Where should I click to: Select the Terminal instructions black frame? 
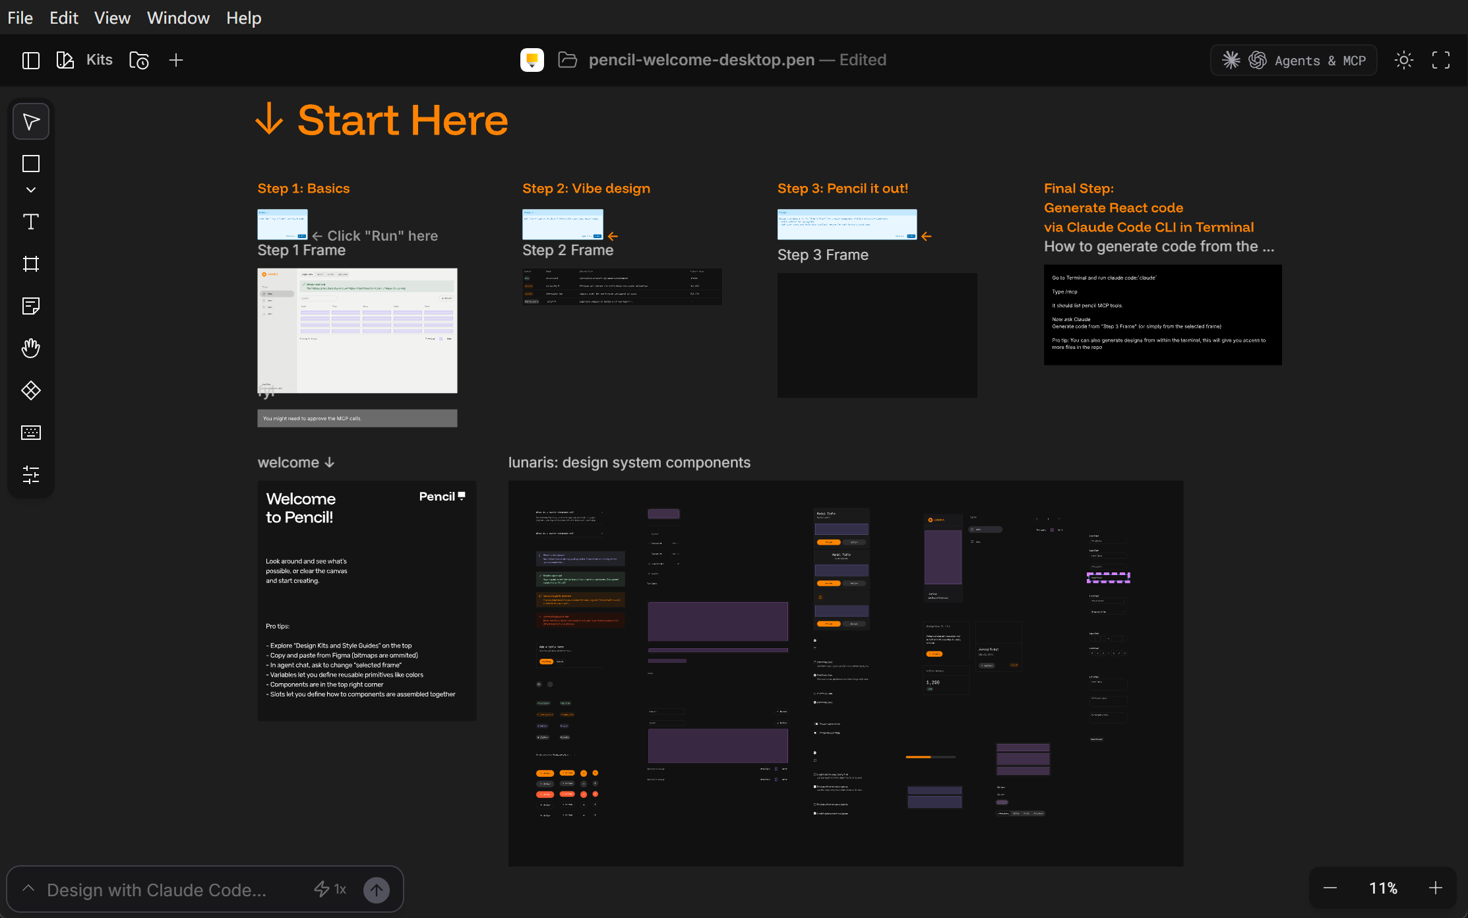(x=1163, y=315)
